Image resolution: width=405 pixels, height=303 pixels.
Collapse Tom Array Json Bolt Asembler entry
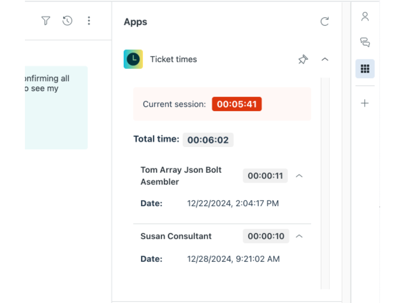coord(299,176)
